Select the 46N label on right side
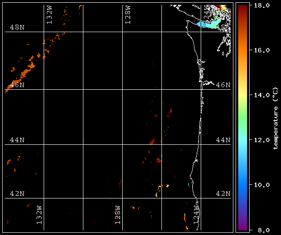Screen dimensions: 281x235 223,85
